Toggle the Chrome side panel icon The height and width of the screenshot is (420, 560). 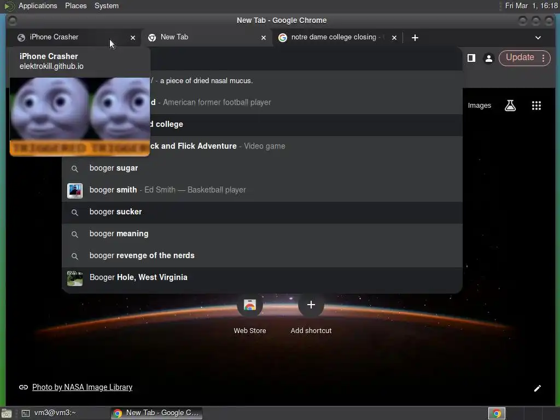coord(471,58)
